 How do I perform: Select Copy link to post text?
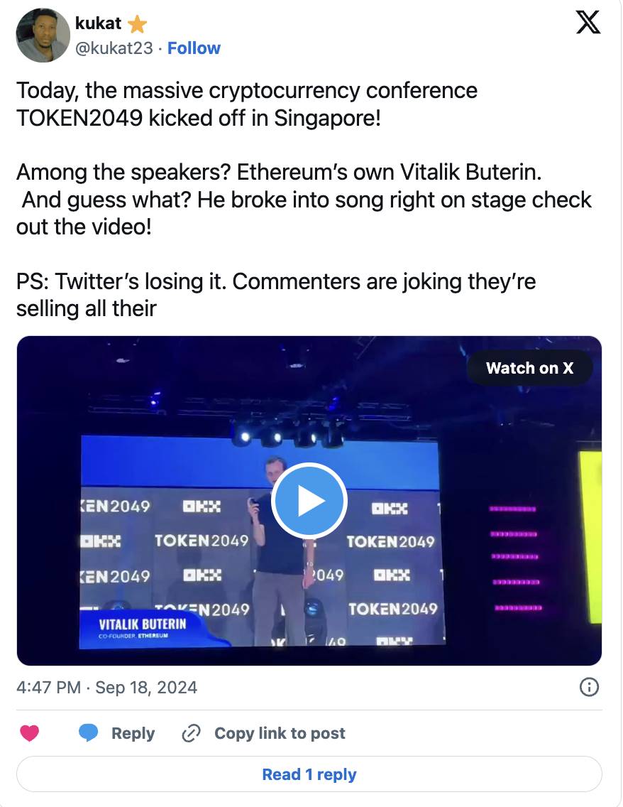pos(280,733)
